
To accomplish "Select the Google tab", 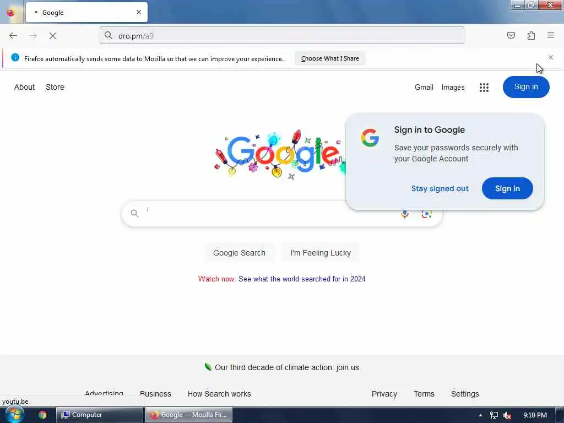I will (86, 12).
